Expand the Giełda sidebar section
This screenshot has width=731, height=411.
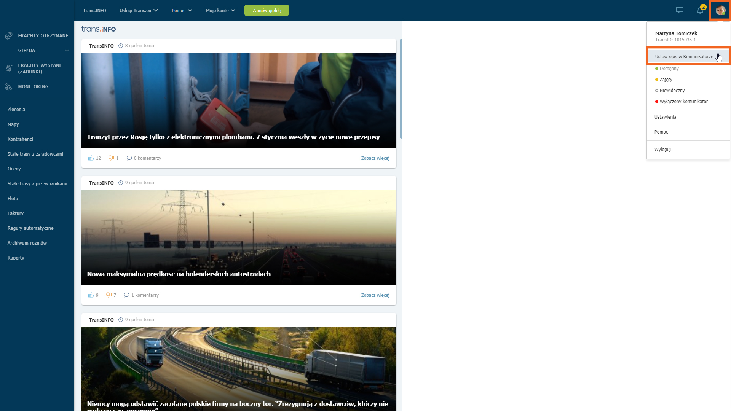67,51
